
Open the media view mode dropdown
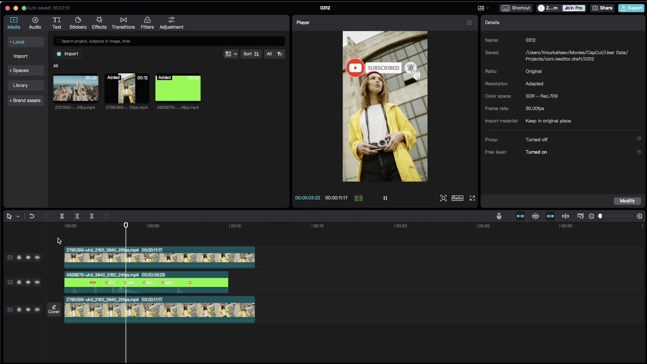click(x=231, y=54)
